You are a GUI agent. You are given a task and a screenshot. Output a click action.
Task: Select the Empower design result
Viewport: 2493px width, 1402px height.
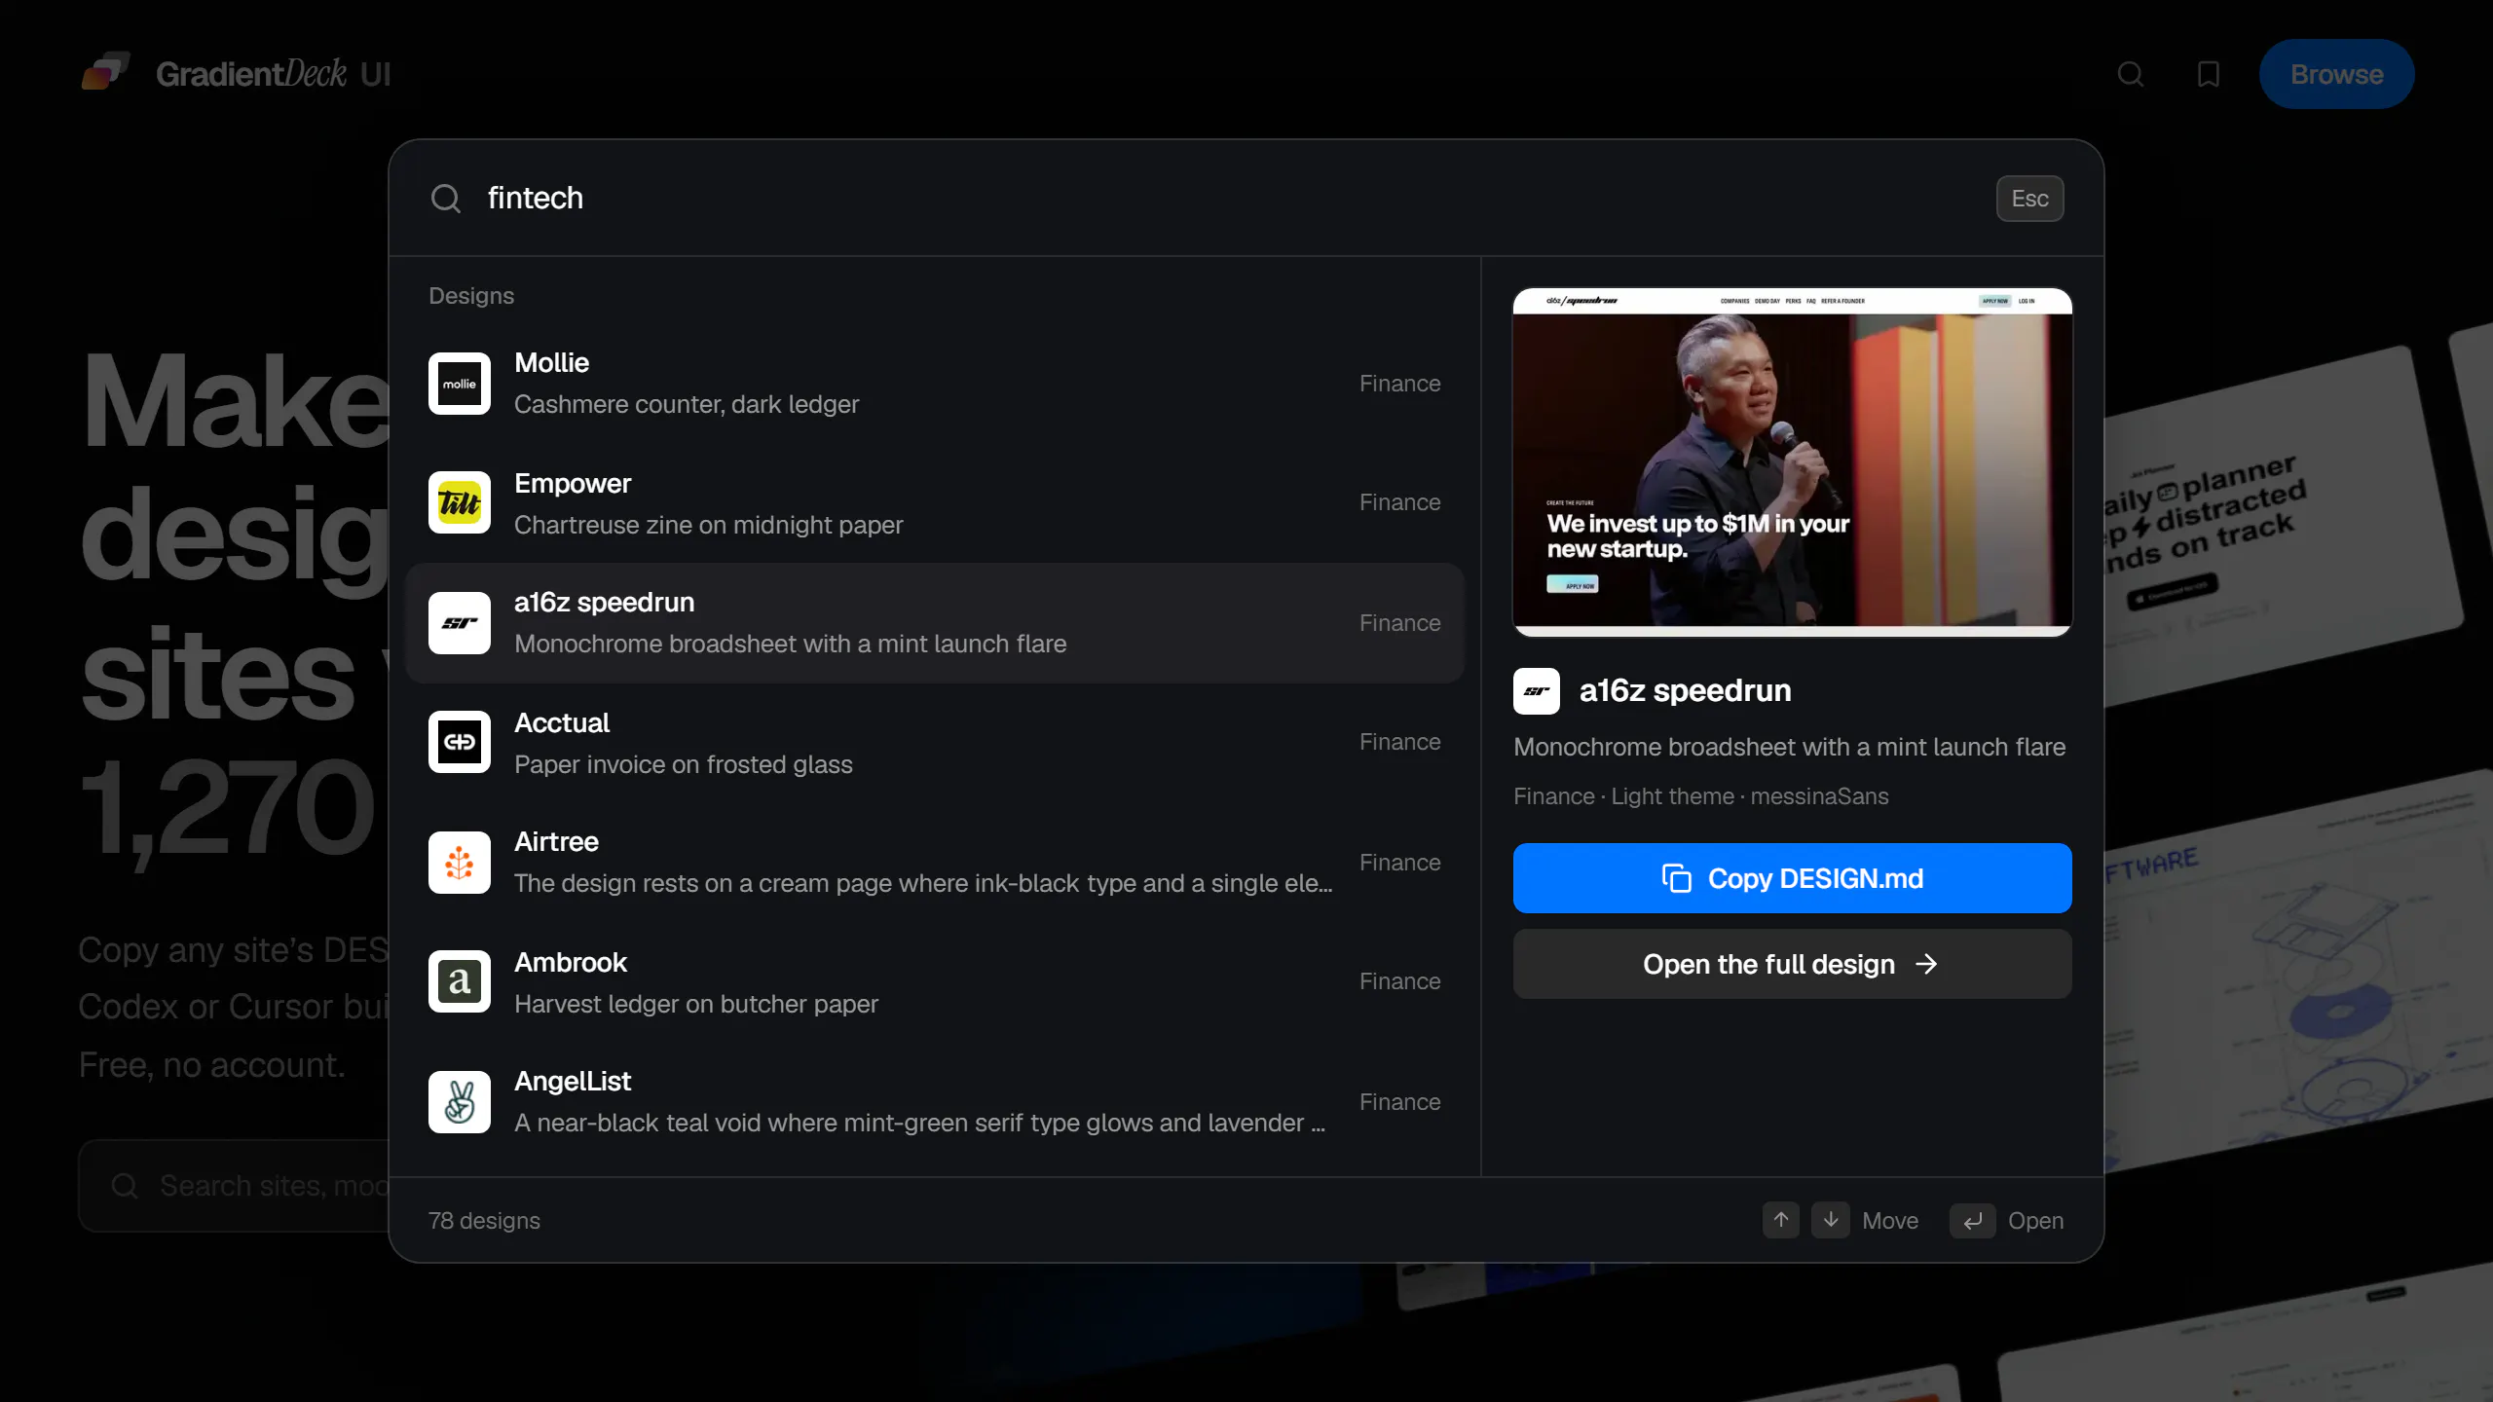click(x=935, y=503)
